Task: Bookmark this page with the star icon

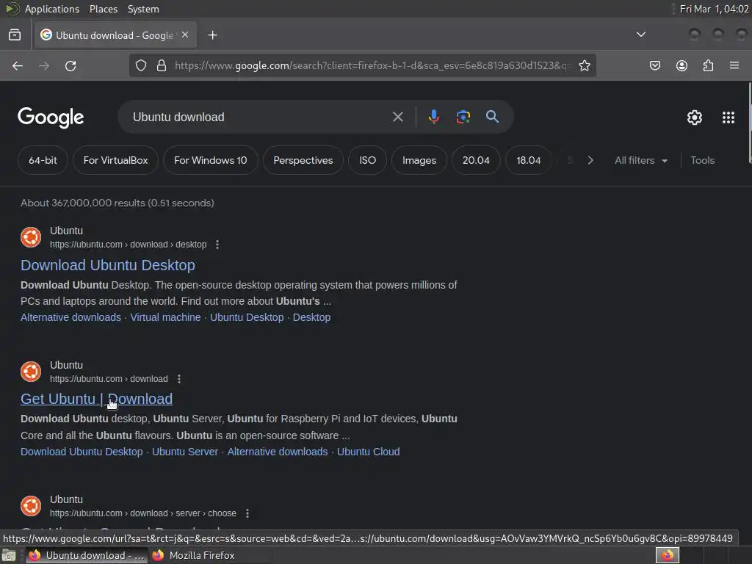Action: pos(584,65)
